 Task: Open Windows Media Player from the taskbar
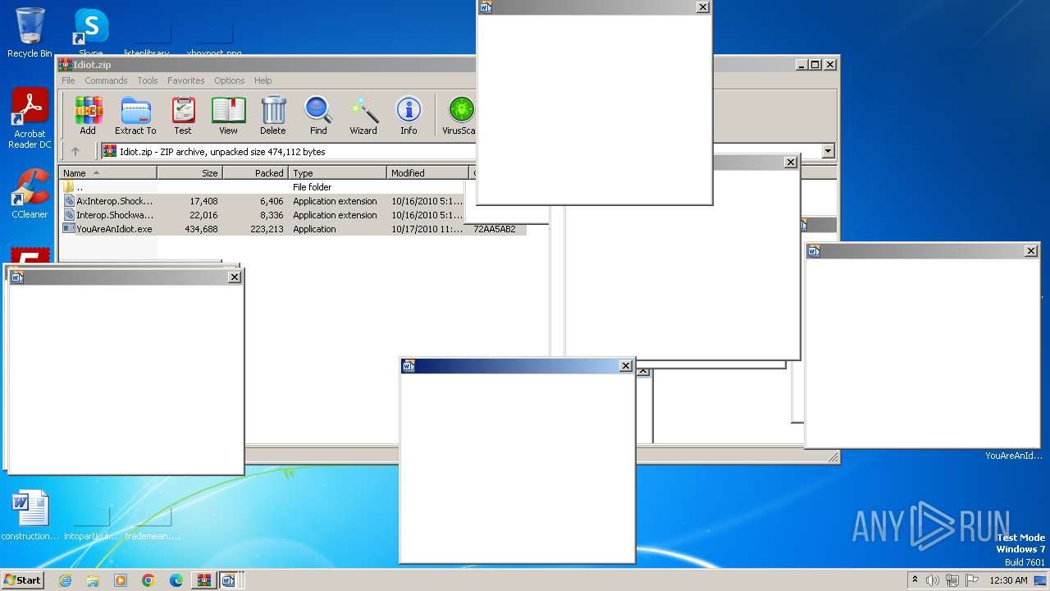(121, 580)
